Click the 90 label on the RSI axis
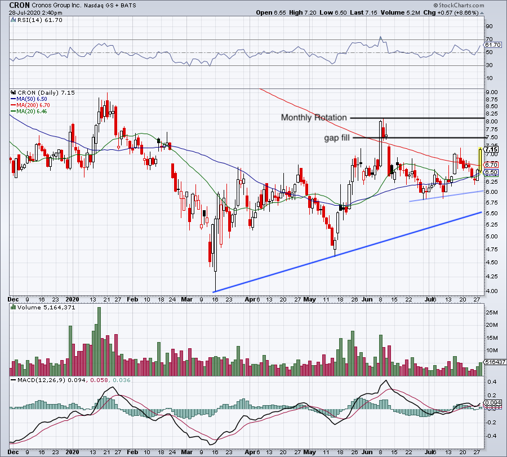 tap(489, 26)
